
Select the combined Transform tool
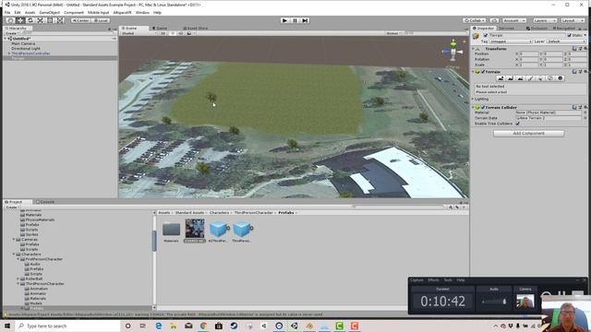[x=60, y=20]
